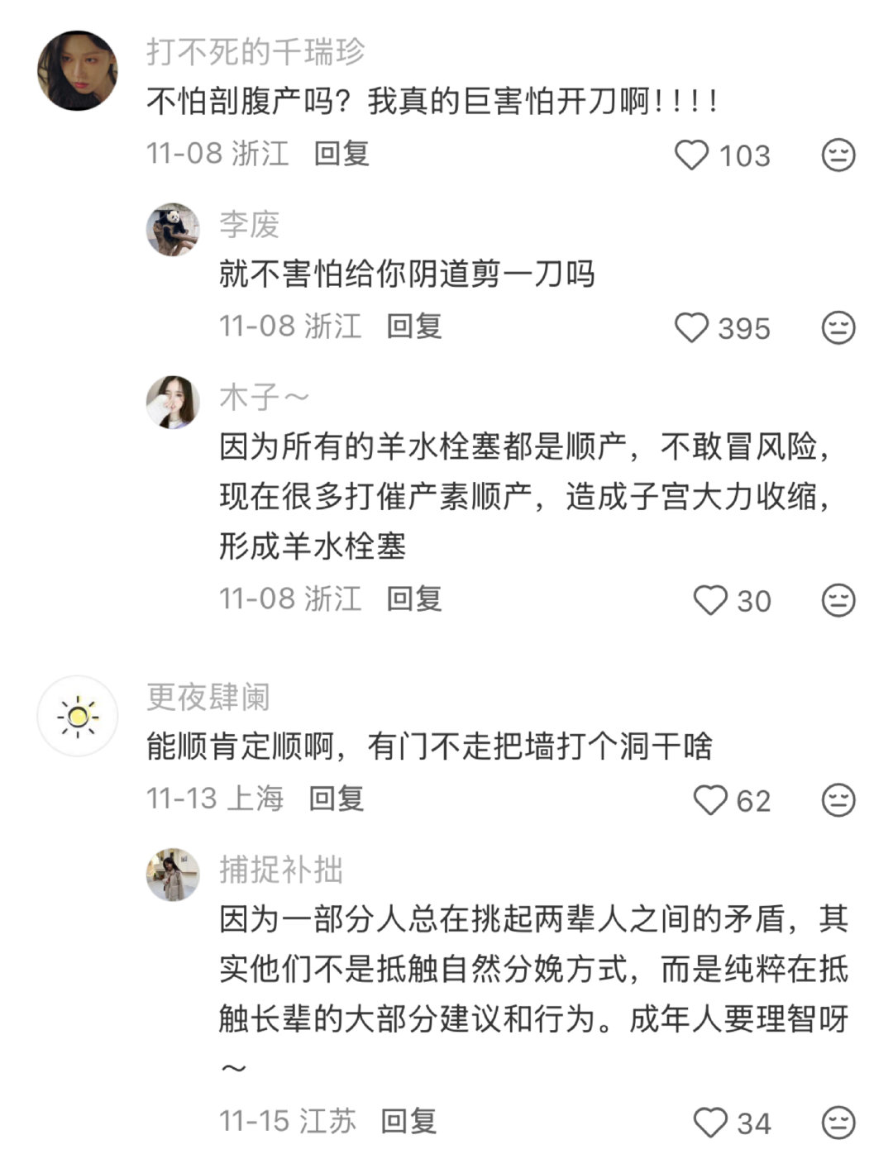This screenshot has width=893, height=1154.
Task: Reply to 捕捉补拙's 11-15 江苏 comment
Action: point(408,1121)
